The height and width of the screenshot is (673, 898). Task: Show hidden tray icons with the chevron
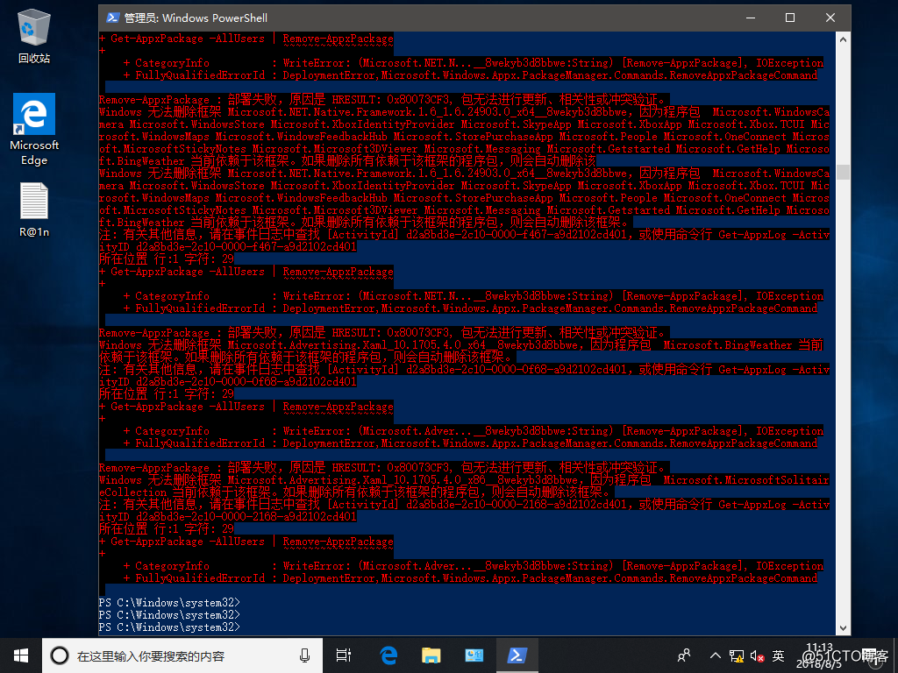[716, 655]
